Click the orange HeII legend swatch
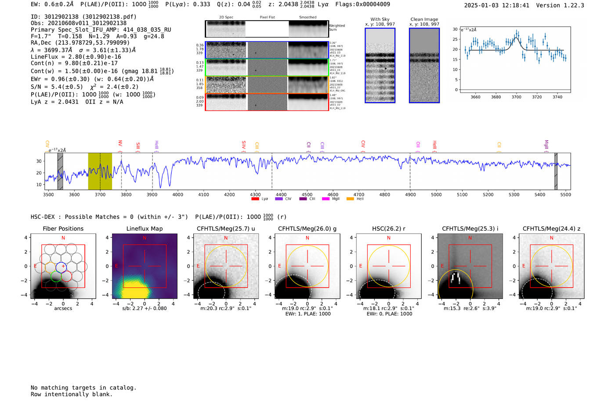 [x=350, y=199]
